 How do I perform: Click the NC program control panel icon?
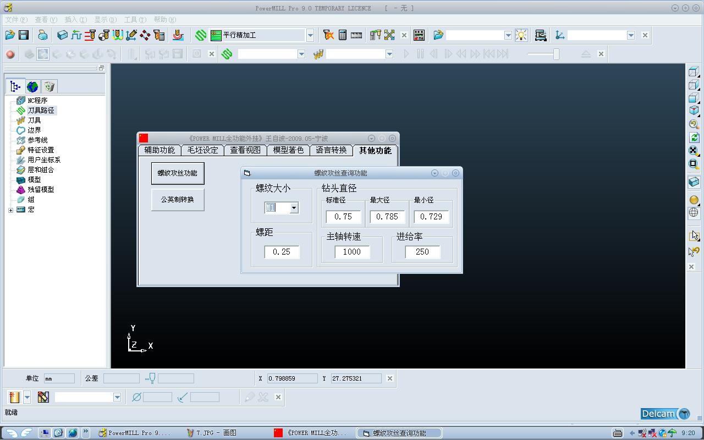point(419,35)
